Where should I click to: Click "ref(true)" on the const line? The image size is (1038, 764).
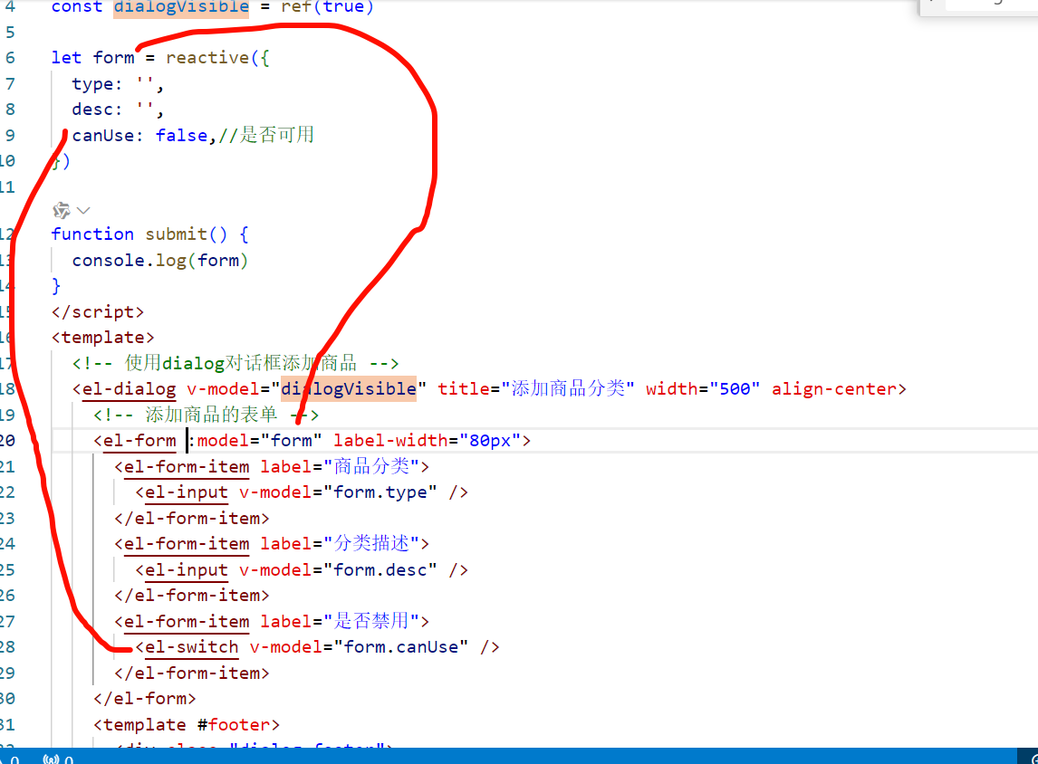pos(328,7)
